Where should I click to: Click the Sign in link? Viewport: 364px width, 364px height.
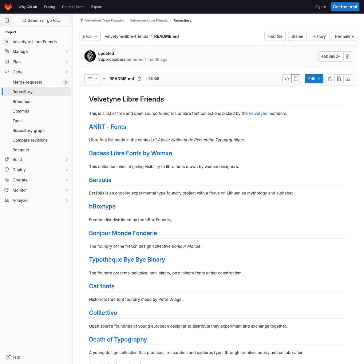[x=321, y=7]
